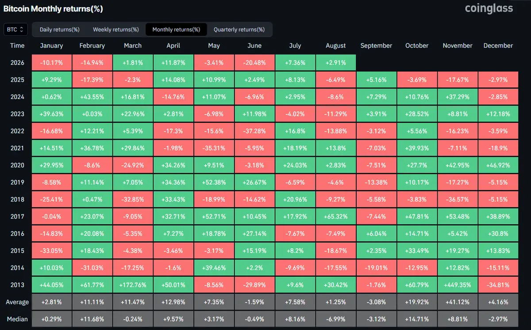Click the +41.12% November average cell

(x=458, y=302)
